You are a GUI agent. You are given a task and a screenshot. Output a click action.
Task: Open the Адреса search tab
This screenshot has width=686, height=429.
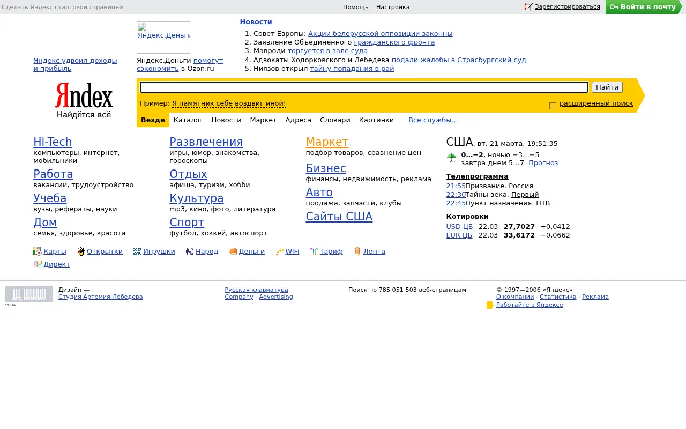point(298,120)
